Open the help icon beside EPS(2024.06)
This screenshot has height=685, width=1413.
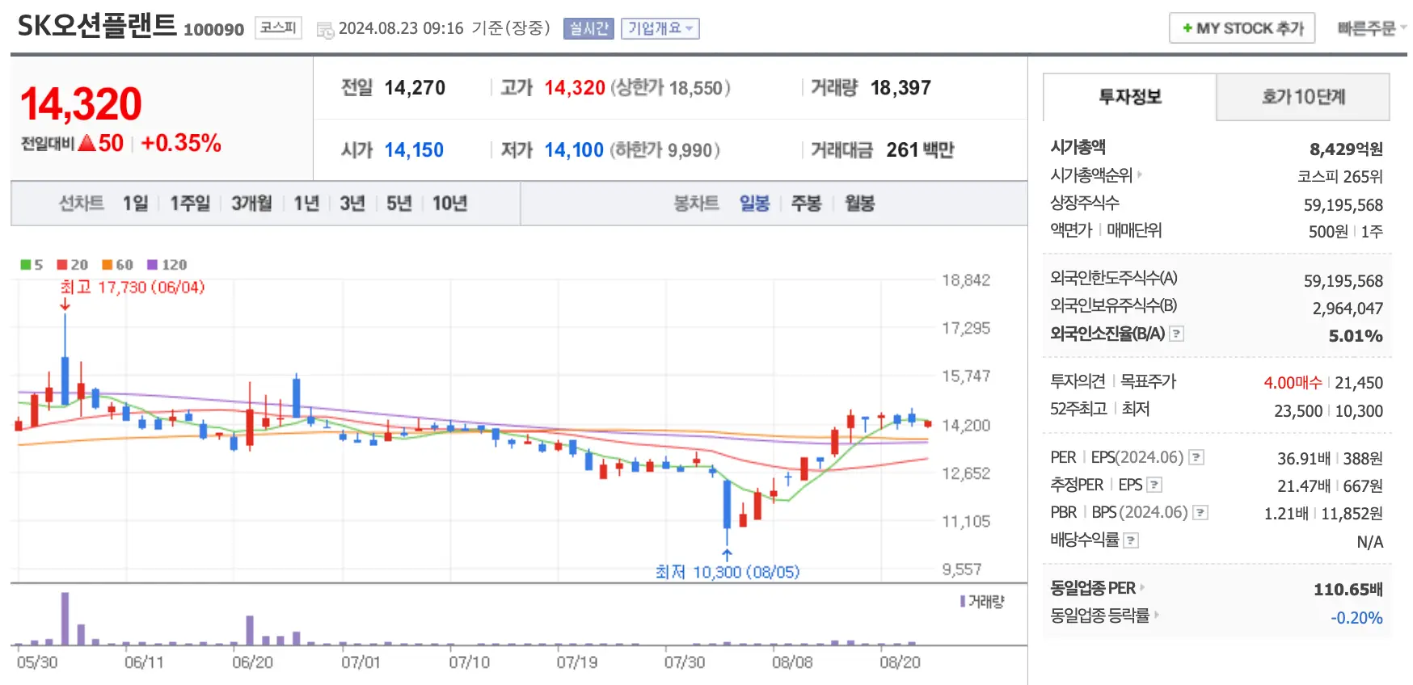pos(1196,458)
